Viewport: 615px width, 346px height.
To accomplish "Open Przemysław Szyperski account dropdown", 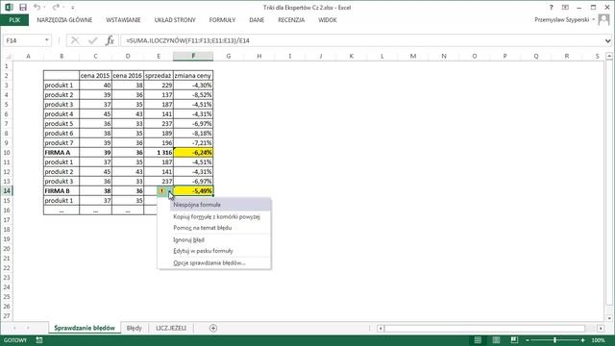I will pyautogui.click(x=564, y=19).
